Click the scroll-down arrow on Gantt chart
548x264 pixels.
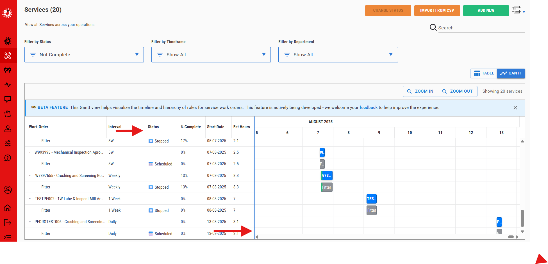522,232
